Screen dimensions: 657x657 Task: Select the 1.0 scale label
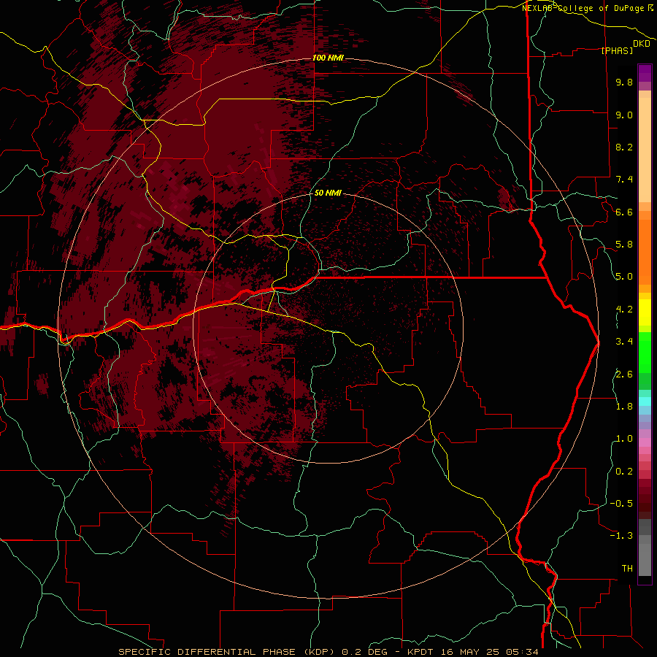click(x=624, y=439)
